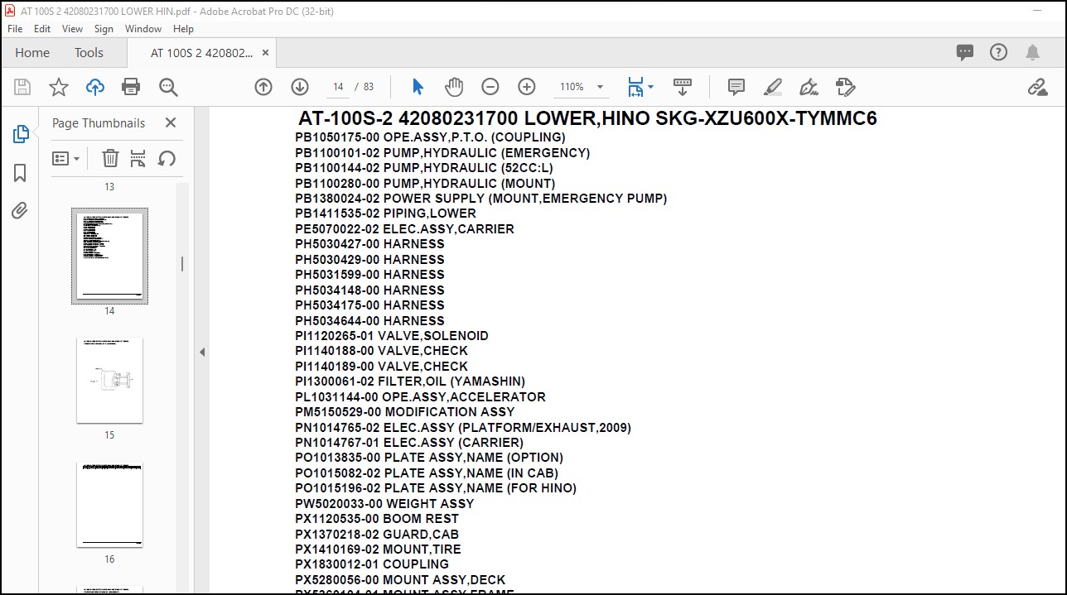Go to next page arrow
Image resolution: width=1067 pixels, height=595 pixels.
[x=300, y=87]
